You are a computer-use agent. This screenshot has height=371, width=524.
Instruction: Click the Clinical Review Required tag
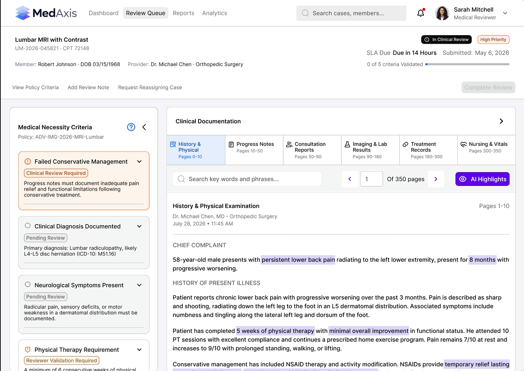pos(56,173)
